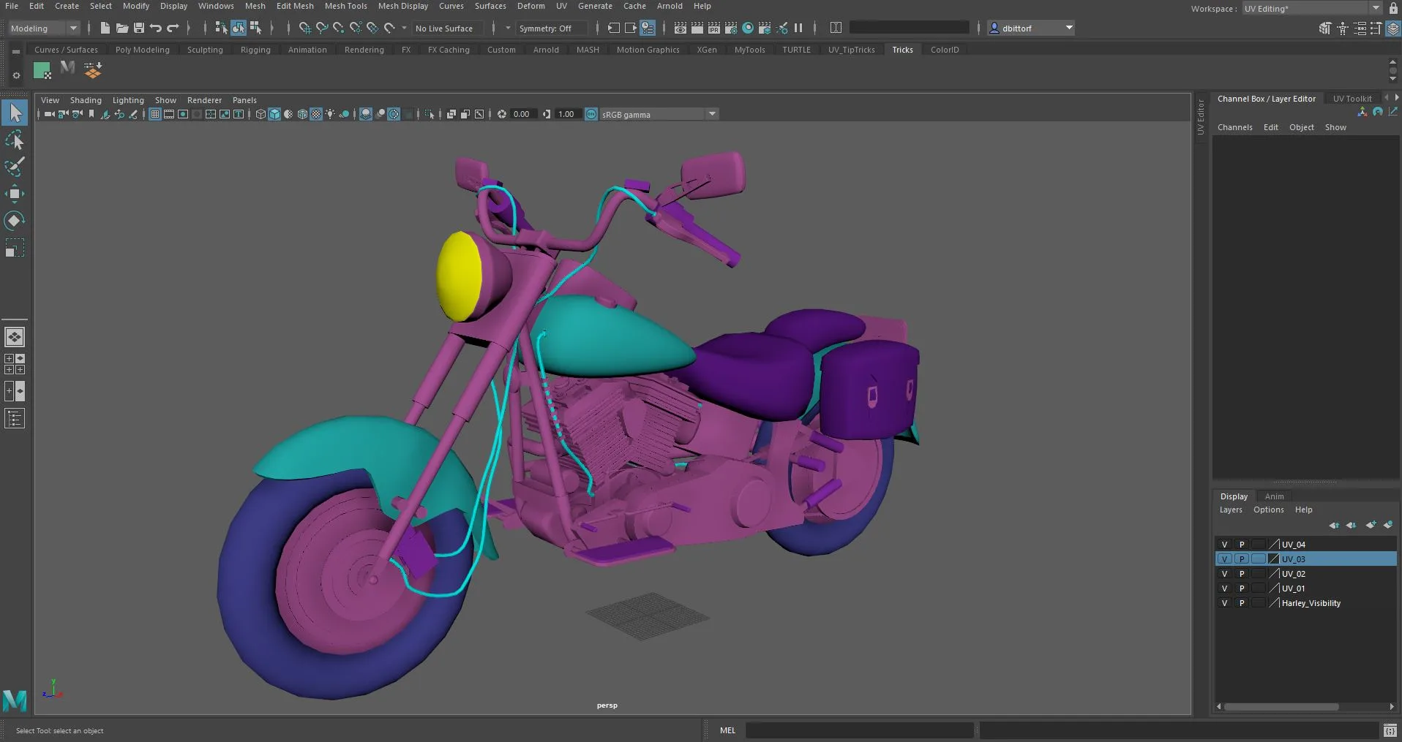Select the UV_02 display layer

(1292, 574)
